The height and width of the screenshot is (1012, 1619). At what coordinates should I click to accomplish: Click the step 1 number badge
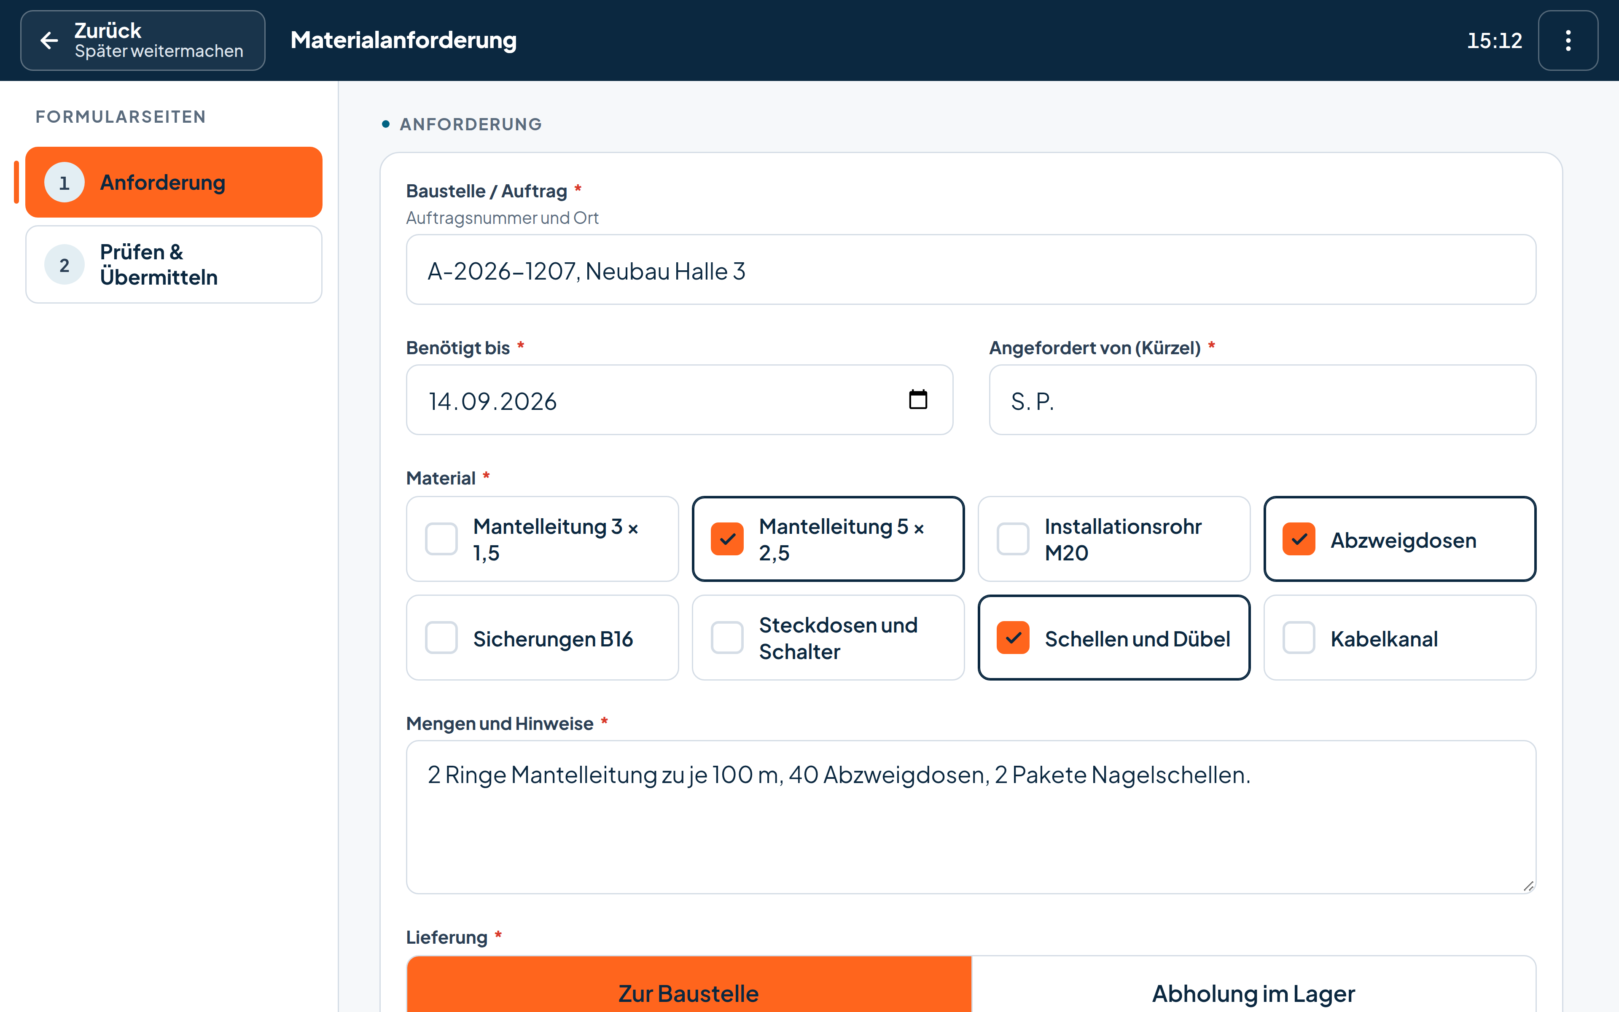coord(64,182)
